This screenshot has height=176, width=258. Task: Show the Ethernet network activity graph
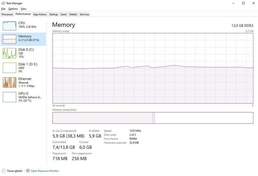[9, 82]
